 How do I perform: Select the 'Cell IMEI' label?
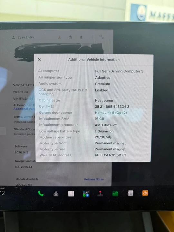click(x=46, y=106)
